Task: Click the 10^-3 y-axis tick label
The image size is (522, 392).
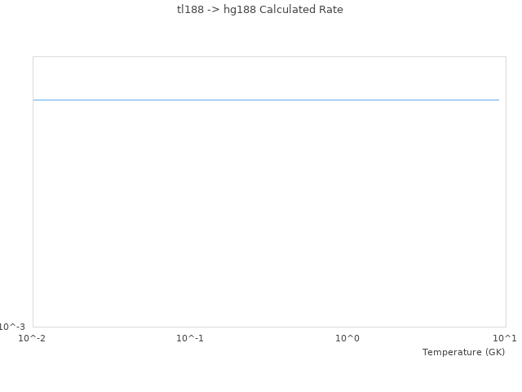Action: (x=13, y=327)
